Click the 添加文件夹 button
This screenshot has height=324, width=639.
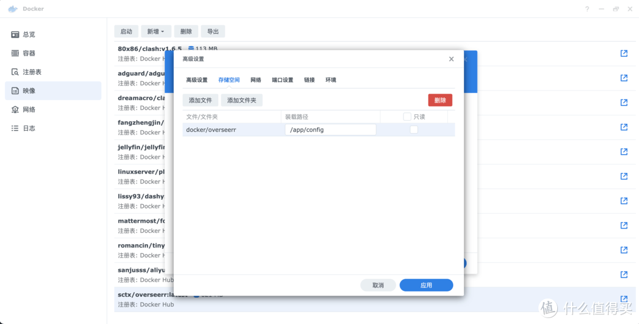coord(241,100)
